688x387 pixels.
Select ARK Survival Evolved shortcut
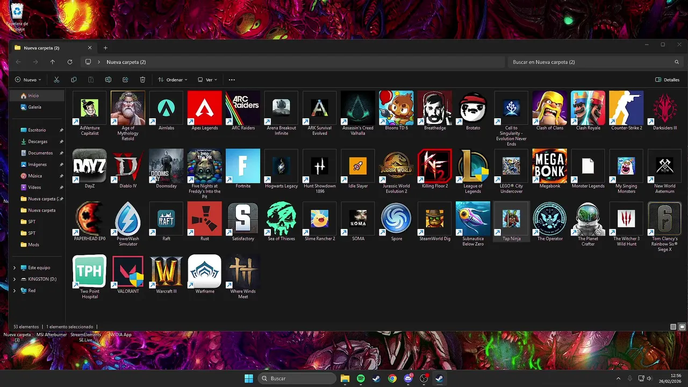coord(320,108)
